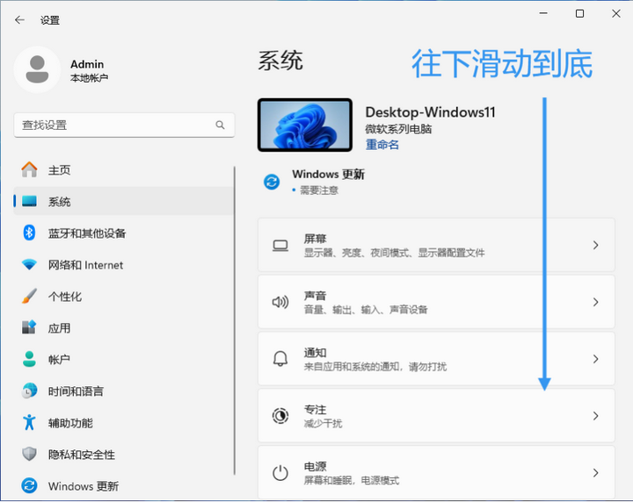The height and width of the screenshot is (502, 633).
Task: Open the Windows 更新 status text near the device name
Action: click(x=328, y=174)
